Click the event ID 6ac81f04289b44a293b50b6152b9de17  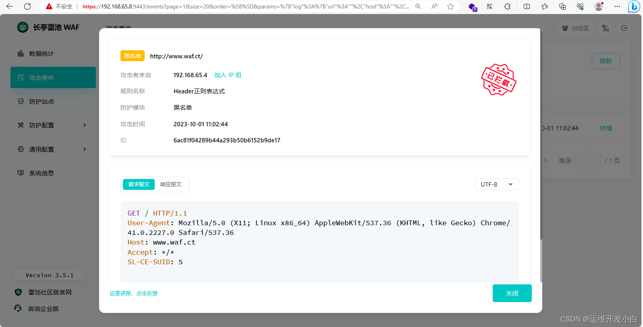(x=227, y=140)
